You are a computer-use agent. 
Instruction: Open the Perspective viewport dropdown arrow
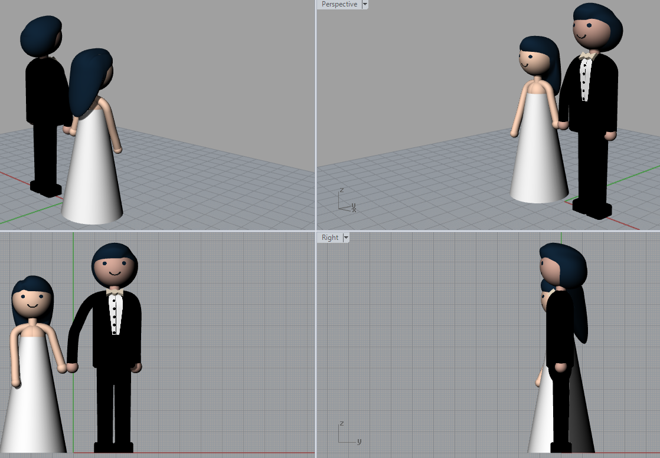[365, 4]
